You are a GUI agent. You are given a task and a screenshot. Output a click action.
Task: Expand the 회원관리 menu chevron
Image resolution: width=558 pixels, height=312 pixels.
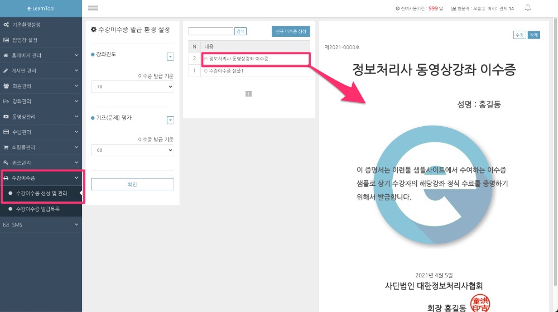pos(76,86)
